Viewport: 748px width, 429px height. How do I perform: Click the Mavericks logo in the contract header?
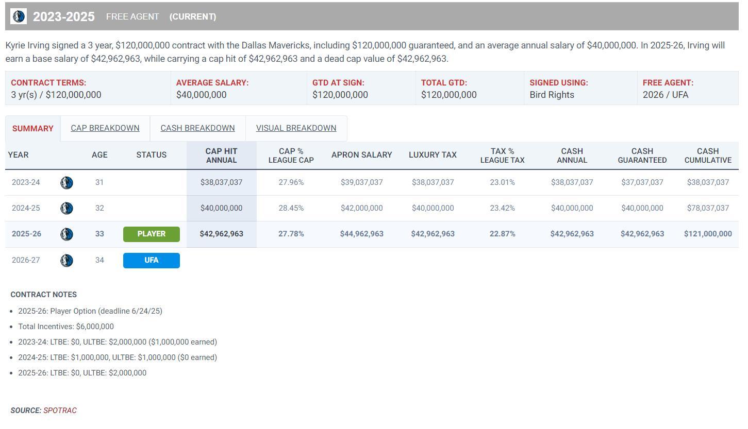tap(19, 16)
